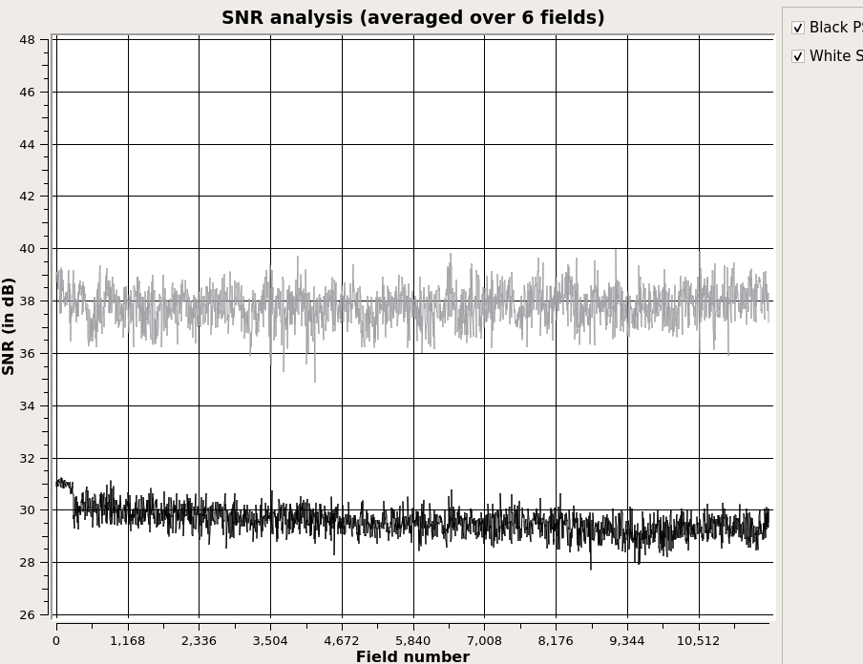Click x-axis tick label 5,840

click(x=412, y=641)
